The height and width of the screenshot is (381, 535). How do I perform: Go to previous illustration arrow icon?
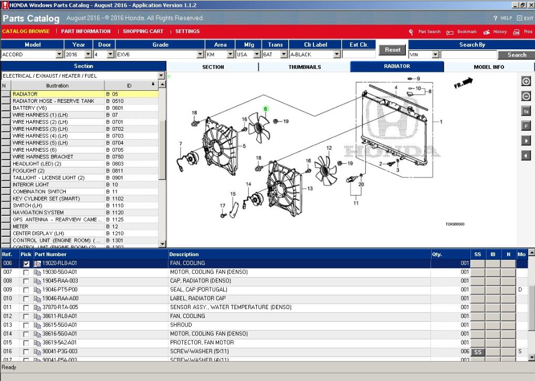(x=526, y=155)
